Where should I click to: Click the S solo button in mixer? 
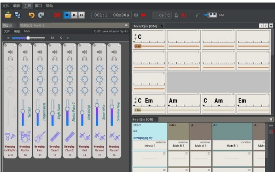coord(61,38)
